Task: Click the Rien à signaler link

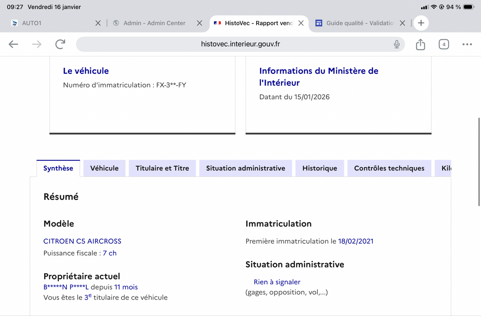Action: 277,282
